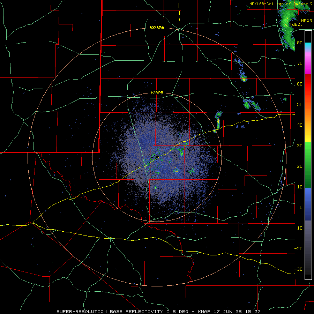Click the 70 value on the dBZ scale
This screenshot has height=314, width=314.
coord(300,63)
